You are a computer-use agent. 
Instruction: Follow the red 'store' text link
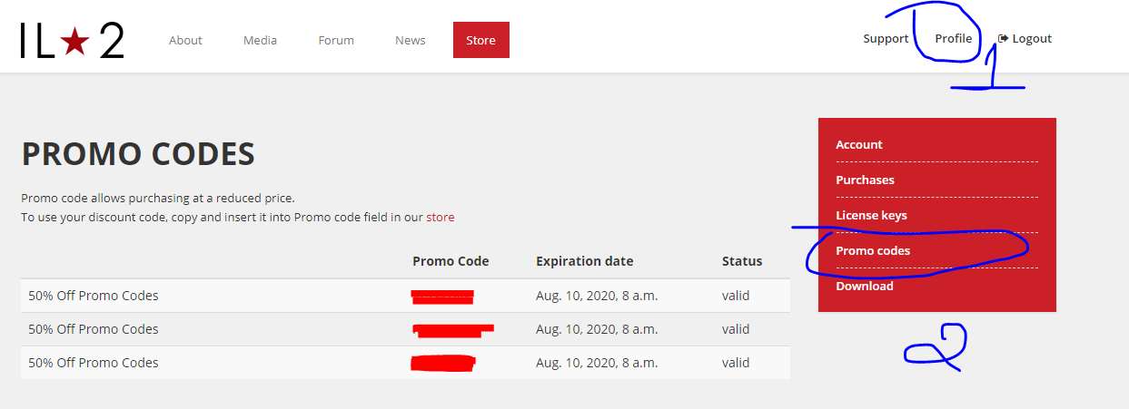click(x=441, y=218)
